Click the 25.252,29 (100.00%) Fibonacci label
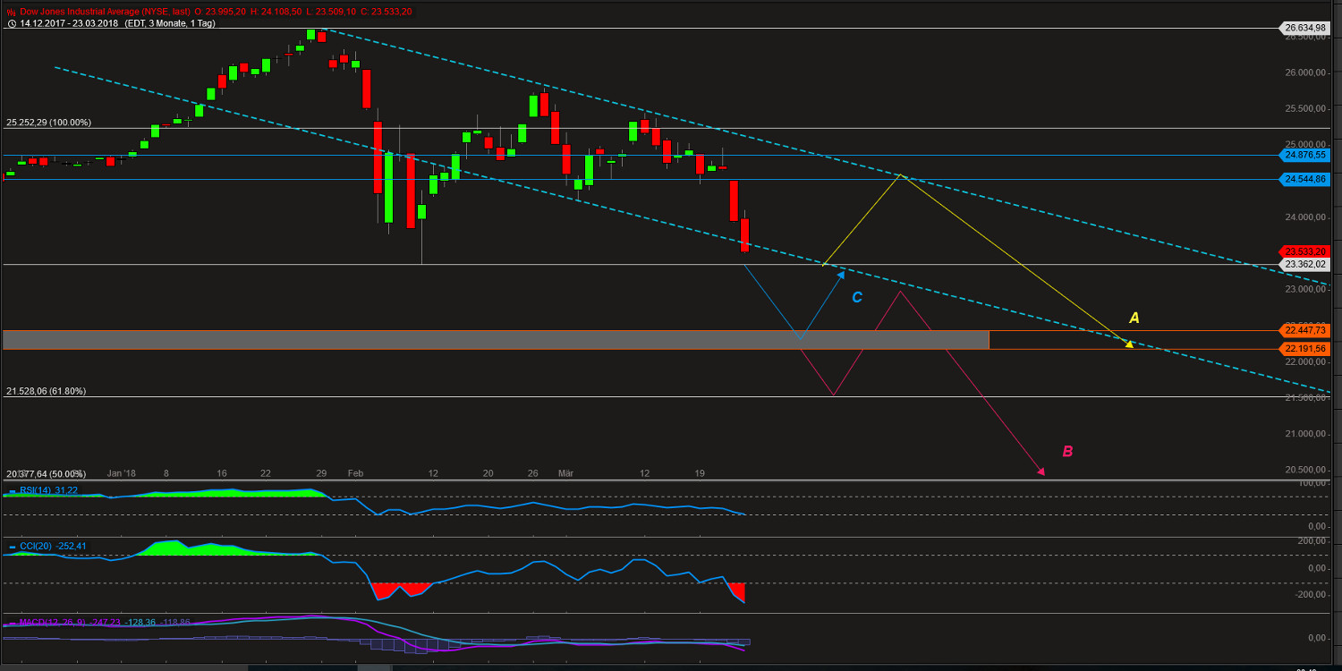1342x671 pixels. 49,121
